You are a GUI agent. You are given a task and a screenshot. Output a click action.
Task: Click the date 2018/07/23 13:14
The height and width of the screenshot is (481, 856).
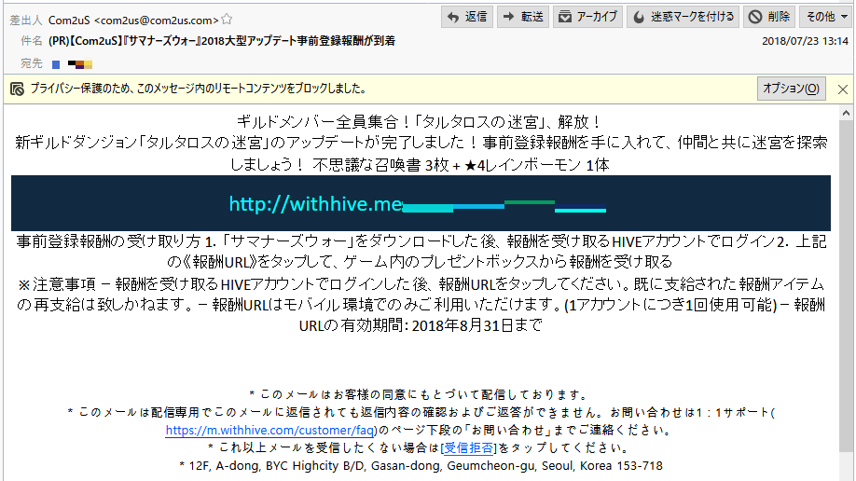[805, 41]
